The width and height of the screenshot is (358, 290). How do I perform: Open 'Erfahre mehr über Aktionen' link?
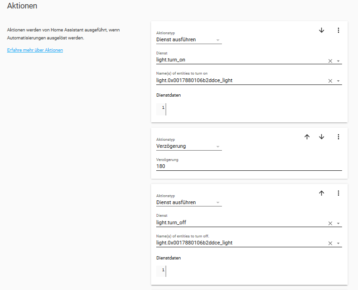click(x=35, y=50)
